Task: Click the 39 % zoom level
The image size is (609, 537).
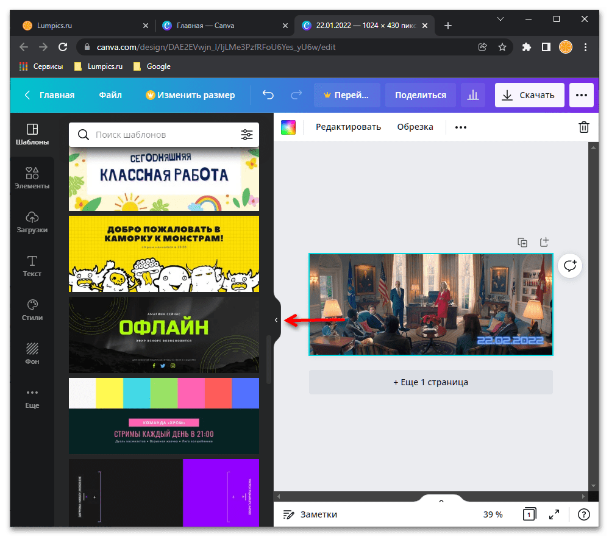Action: pos(493,514)
